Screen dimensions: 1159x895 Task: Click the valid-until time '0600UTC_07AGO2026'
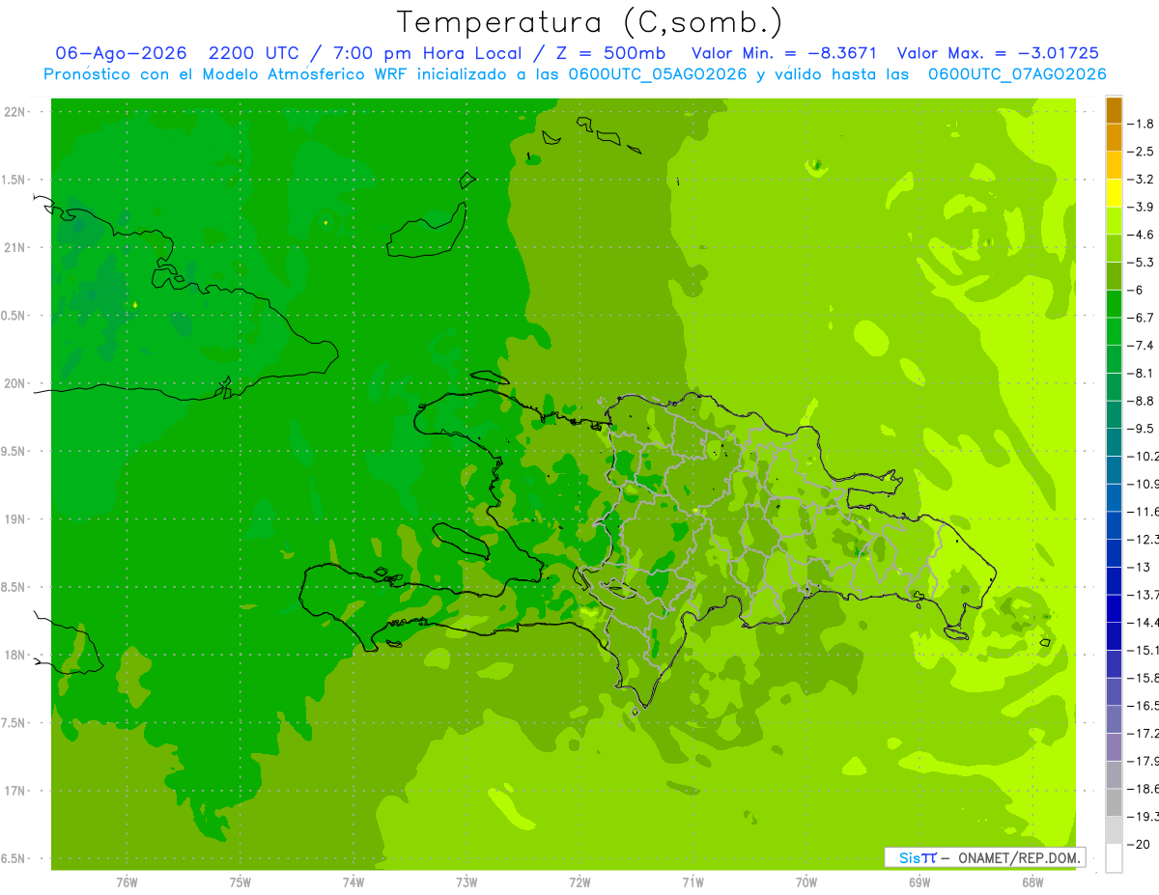(1017, 74)
